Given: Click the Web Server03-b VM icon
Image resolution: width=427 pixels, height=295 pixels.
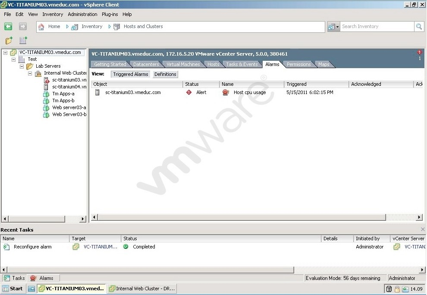Looking at the screenshot, I should click(46, 115).
